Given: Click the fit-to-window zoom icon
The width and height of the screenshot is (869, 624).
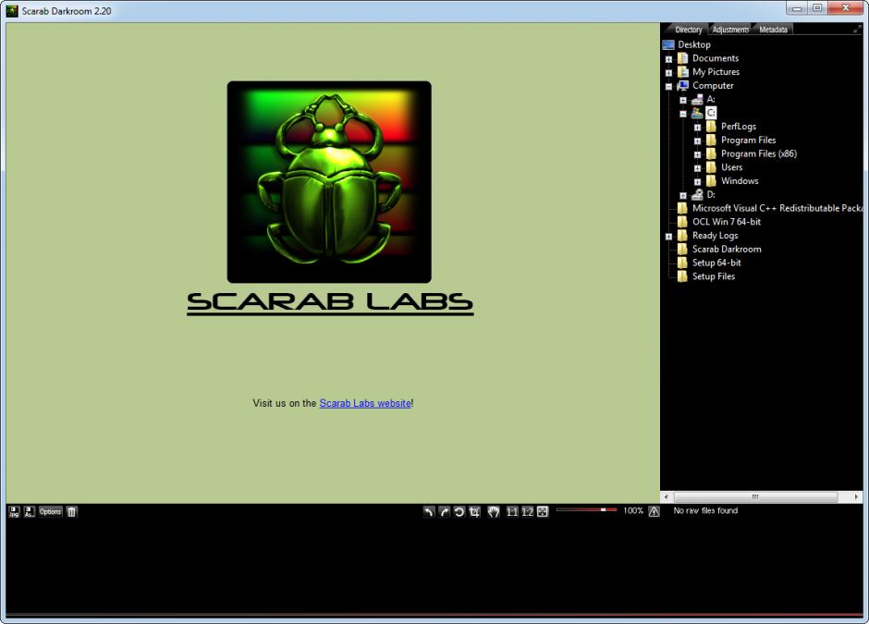Looking at the screenshot, I should tap(543, 511).
